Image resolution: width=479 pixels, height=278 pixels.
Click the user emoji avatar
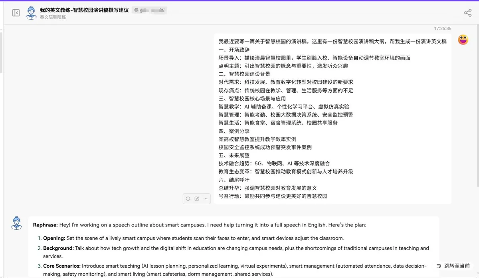point(463,40)
